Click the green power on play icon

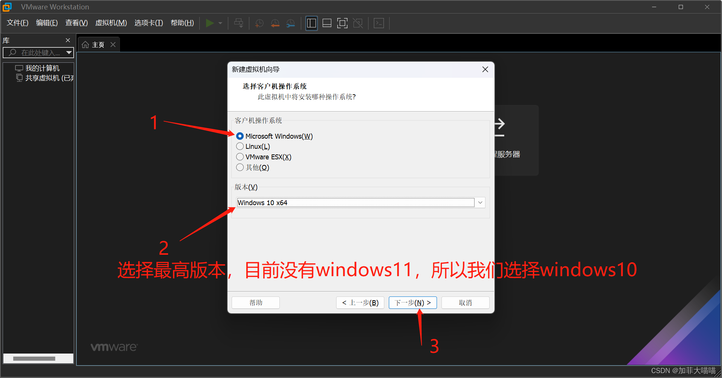[209, 23]
